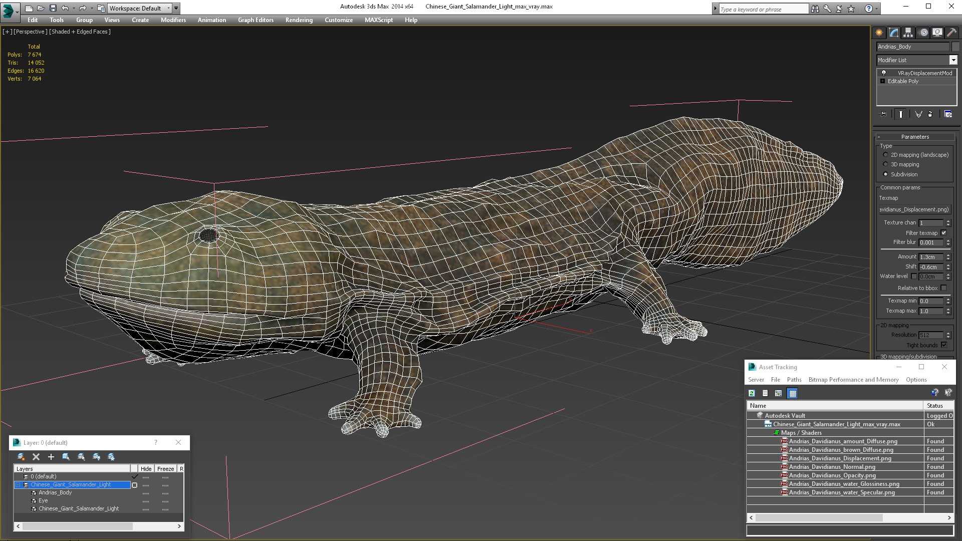Screen dimensions: 962x541
Task: Click the Open File folder icon
Action: coord(41,8)
